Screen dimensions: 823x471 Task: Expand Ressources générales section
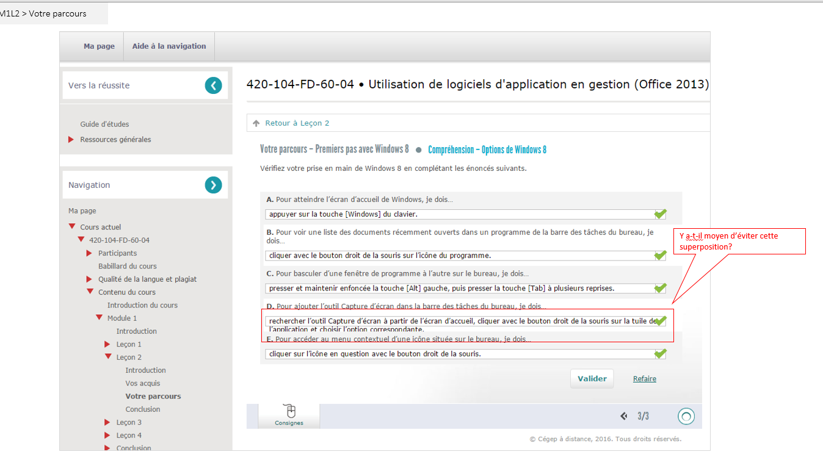tap(71, 140)
